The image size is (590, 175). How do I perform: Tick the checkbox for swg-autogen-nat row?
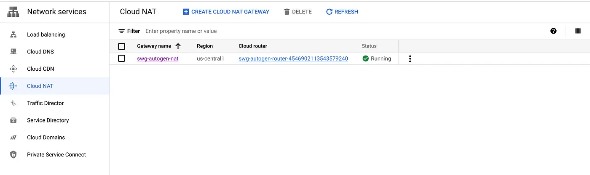tap(121, 58)
